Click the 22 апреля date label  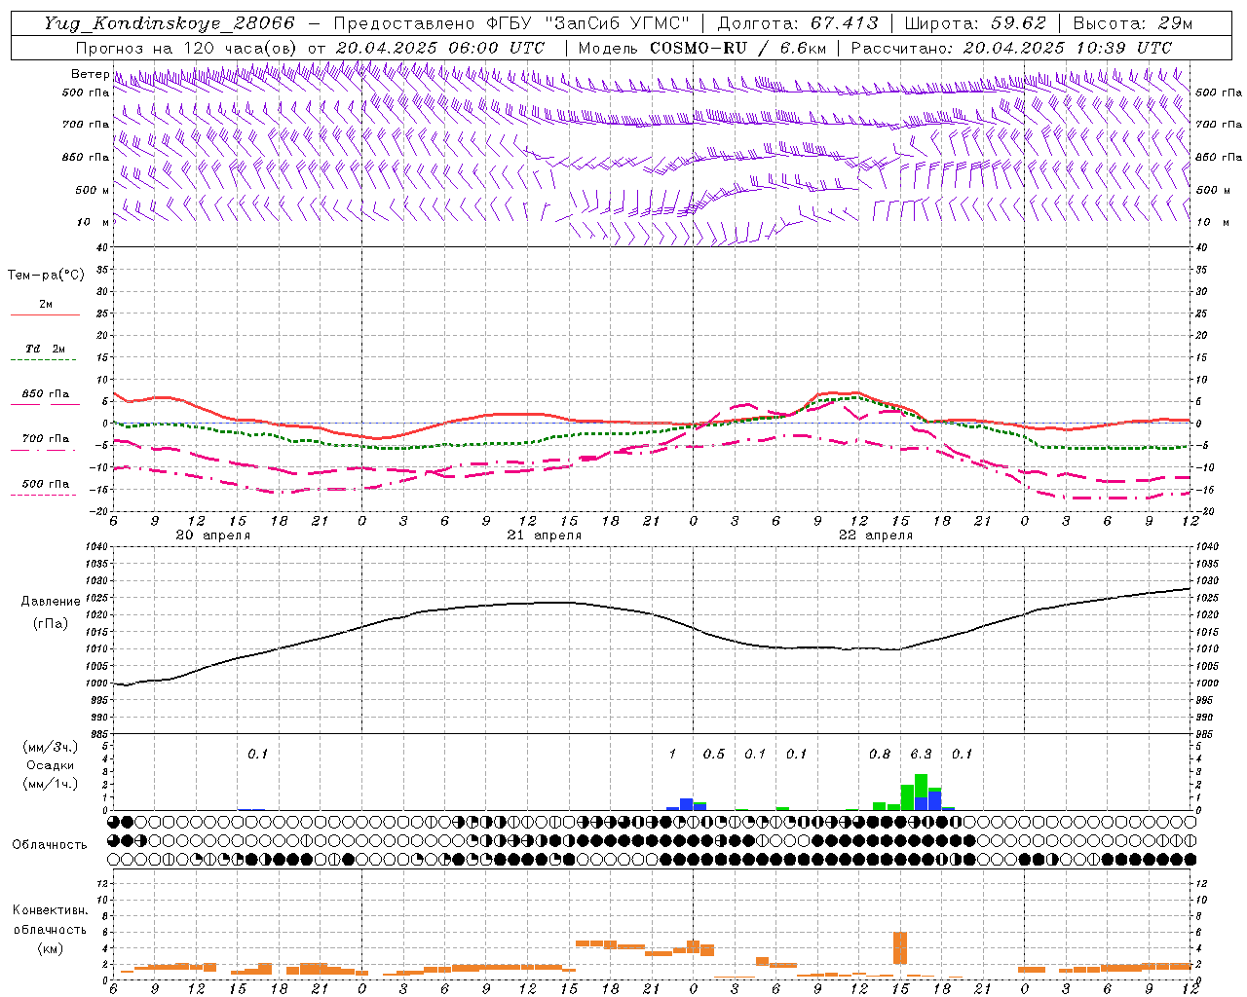pyautogui.click(x=875, y=535)
